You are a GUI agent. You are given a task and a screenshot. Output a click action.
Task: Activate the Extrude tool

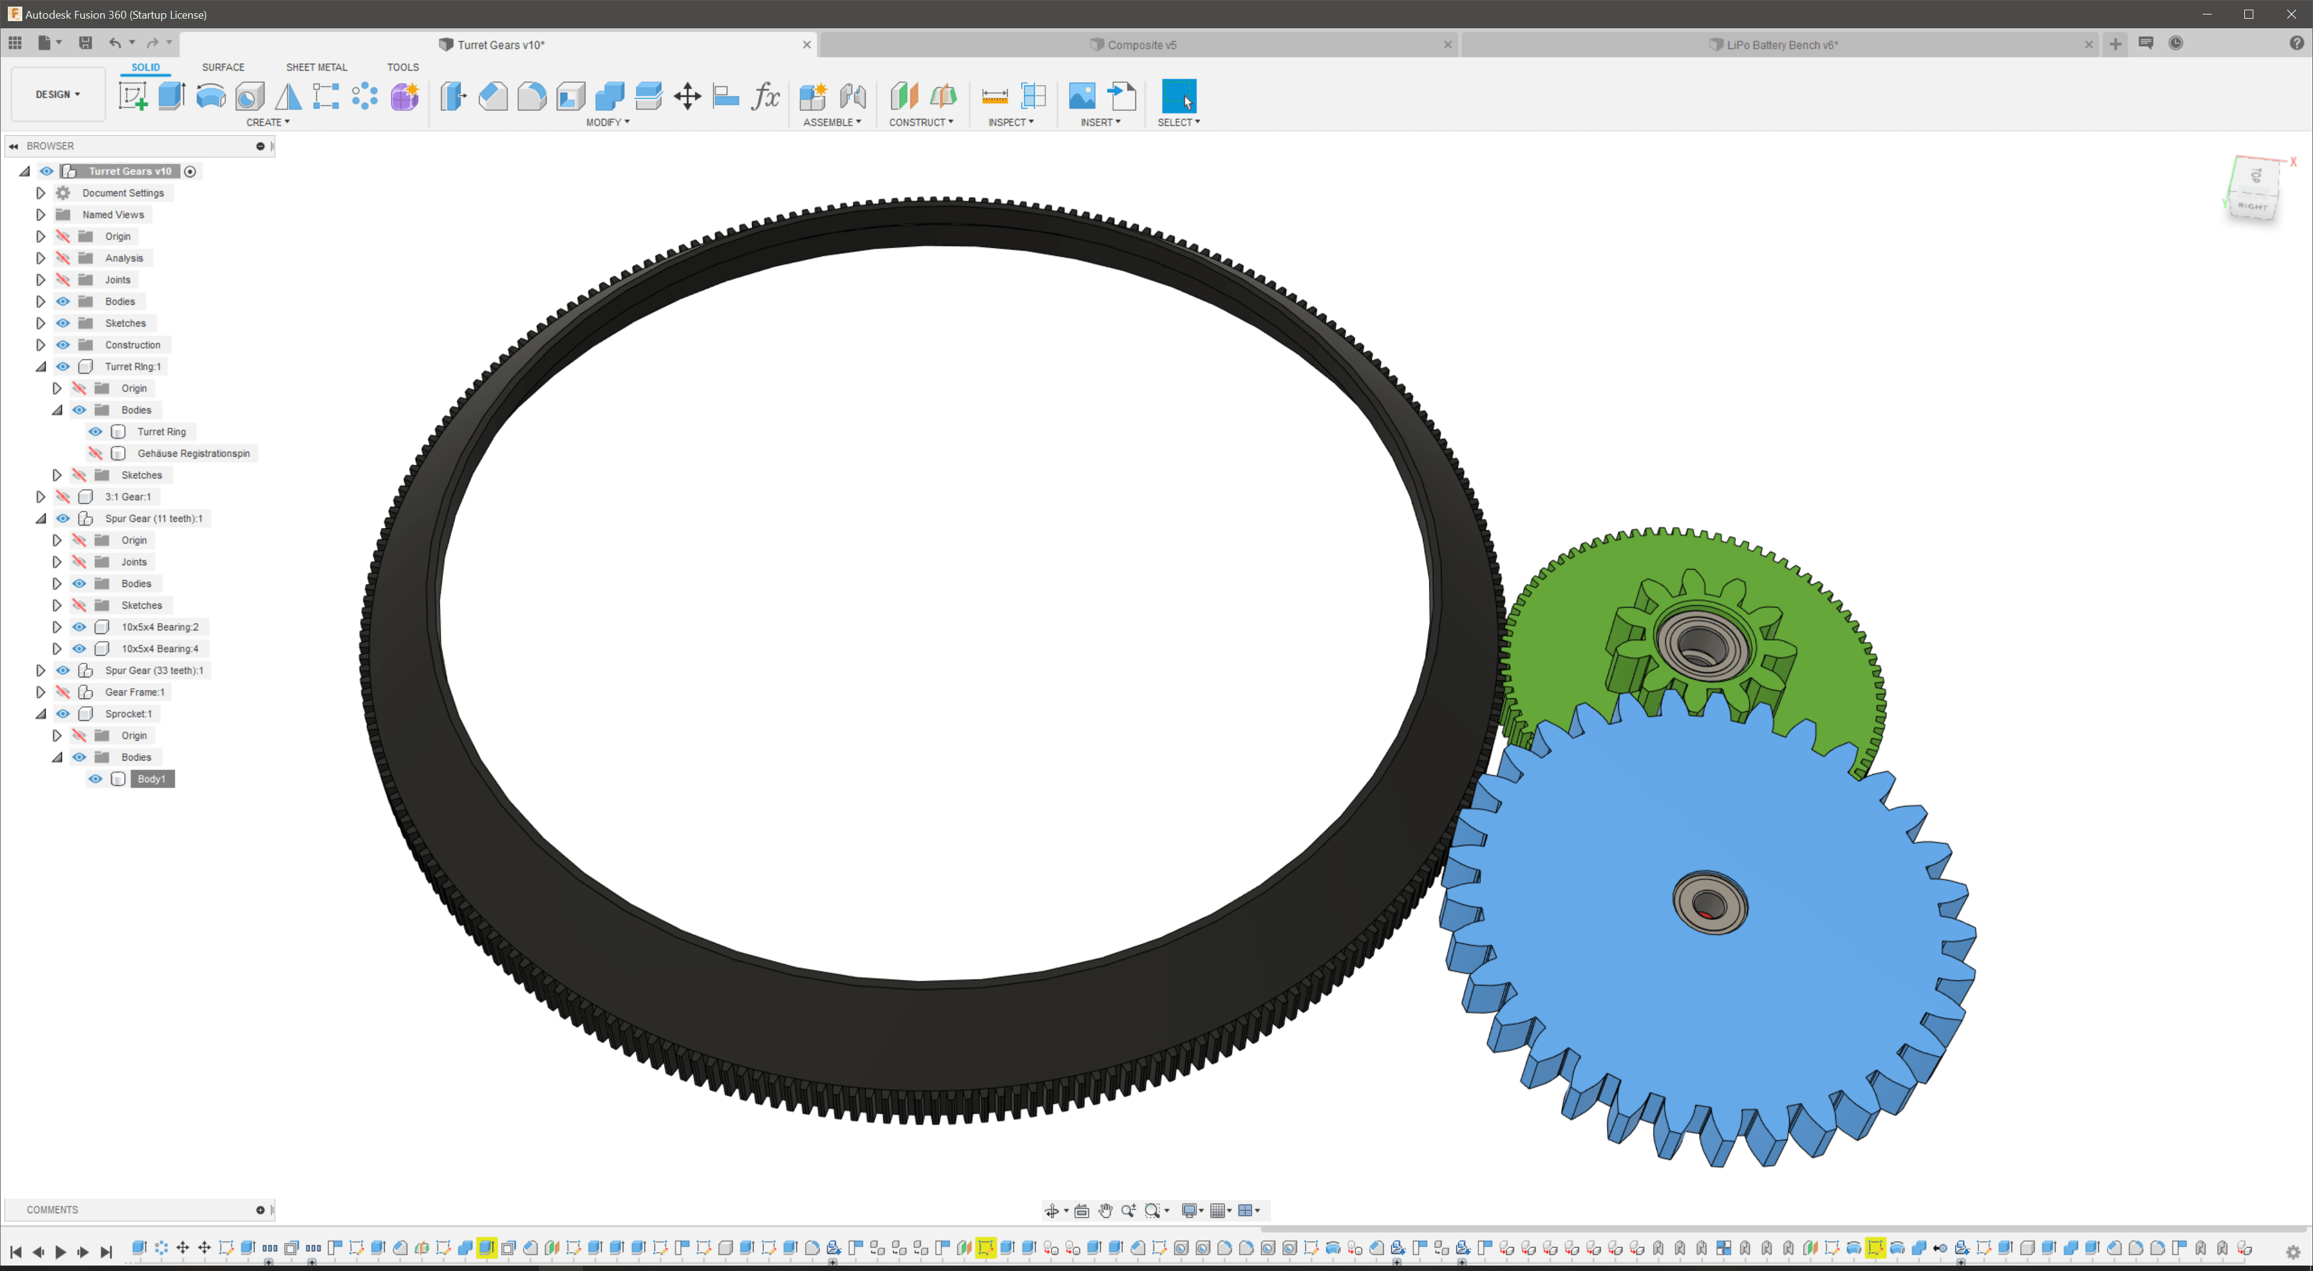[172, 96]
